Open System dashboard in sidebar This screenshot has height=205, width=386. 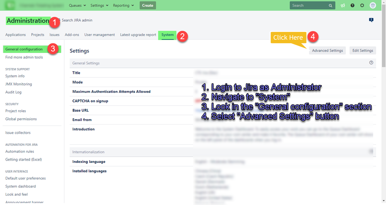(20, 186)
